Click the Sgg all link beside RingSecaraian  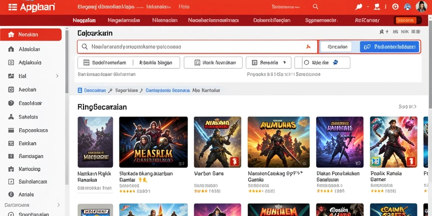coord(408,107)
